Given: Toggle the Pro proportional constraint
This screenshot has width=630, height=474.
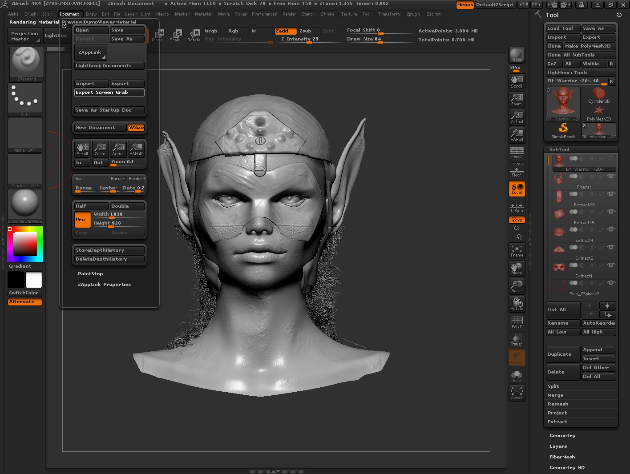Looking at the screenshot, I should coord(82,220).
